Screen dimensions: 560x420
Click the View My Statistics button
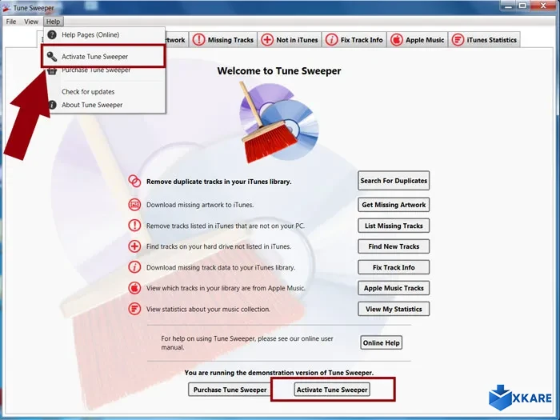coord(394,309)
